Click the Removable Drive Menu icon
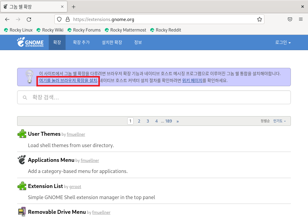 [22, 212]
